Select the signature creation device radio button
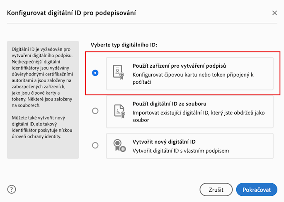The image size is (284, 202). click(95, 73)
